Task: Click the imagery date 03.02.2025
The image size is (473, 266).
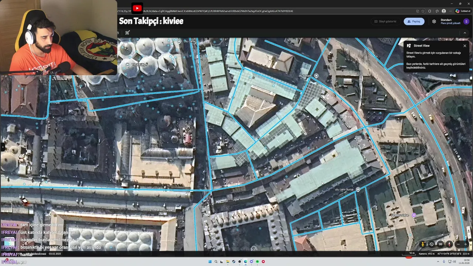Action: [55, 254]
